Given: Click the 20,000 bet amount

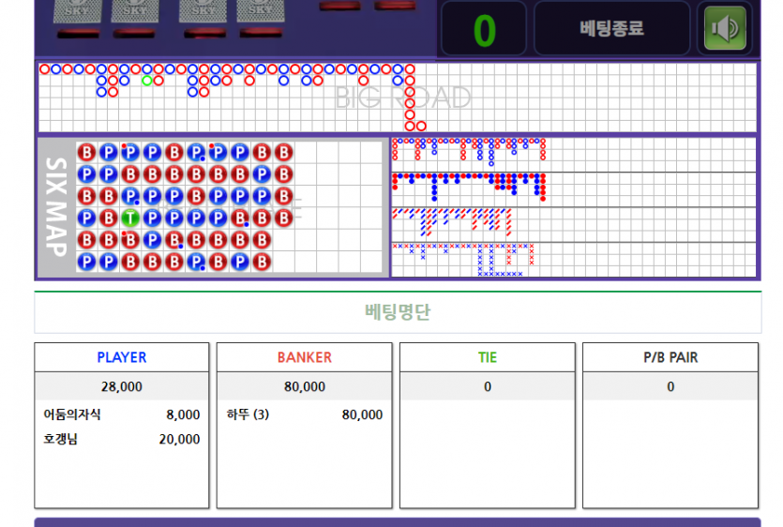Looking at the screenshot, I should point(179,439).
